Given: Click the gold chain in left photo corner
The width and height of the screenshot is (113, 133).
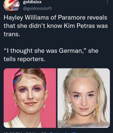Looking at the screenshot, I should pyautogui.click(x=10, y=124).
